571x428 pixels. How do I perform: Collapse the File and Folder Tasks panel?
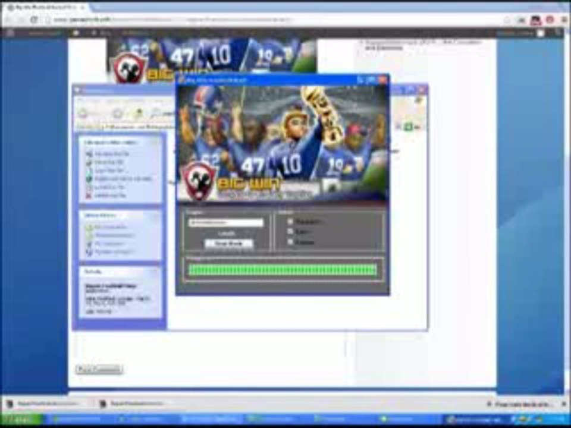pos(155,142)
